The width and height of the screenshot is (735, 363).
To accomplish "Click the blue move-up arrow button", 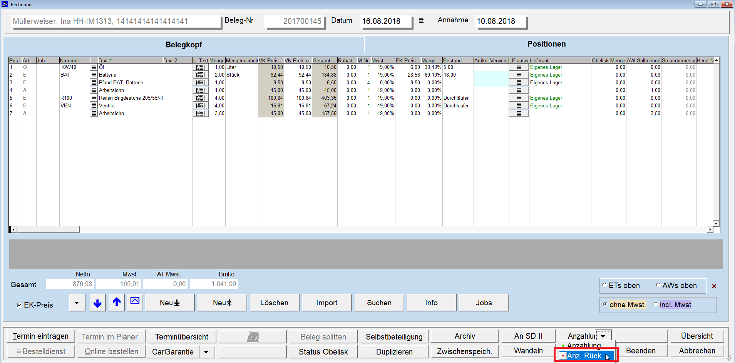I will tap(117, 303).
